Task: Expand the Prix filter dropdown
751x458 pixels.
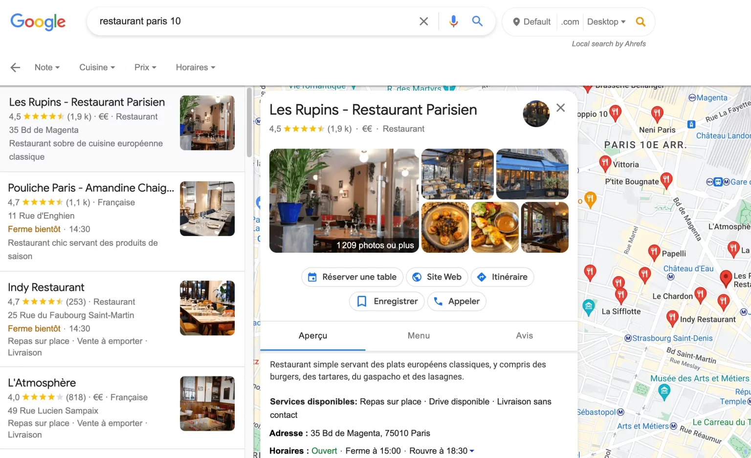Action: (146, 67)
